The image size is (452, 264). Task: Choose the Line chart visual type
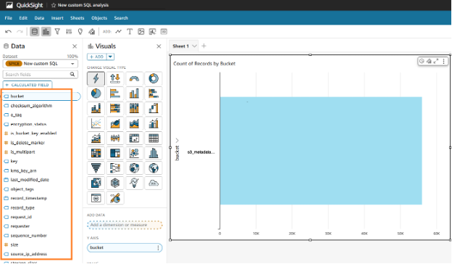(x=96, y=123)
